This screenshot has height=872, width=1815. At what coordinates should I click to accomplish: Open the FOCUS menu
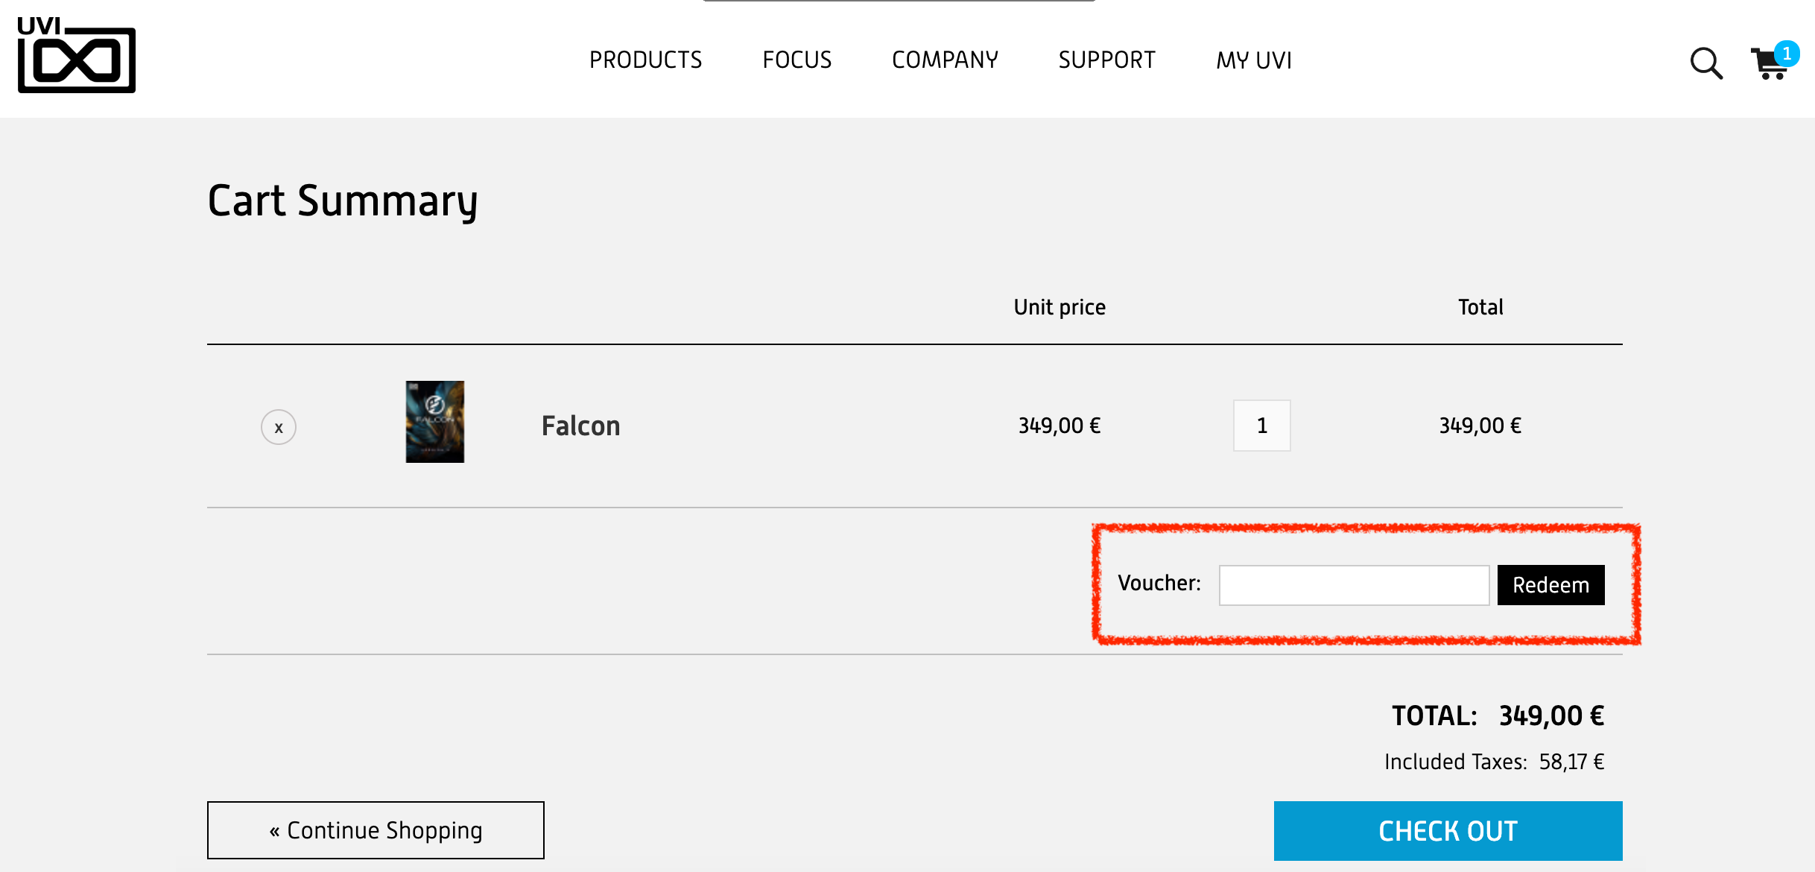(797, 60)
